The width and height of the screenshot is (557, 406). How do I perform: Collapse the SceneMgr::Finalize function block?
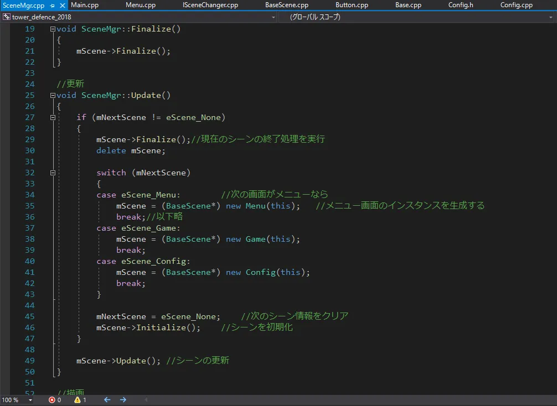tap(53, 29)
